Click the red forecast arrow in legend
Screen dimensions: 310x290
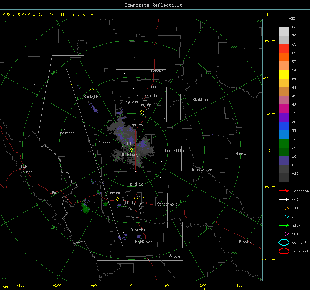[284, 191]
